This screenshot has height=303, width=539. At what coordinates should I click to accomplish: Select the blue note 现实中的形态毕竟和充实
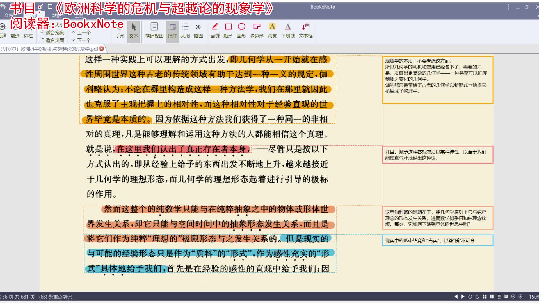(x=438, y=240)
